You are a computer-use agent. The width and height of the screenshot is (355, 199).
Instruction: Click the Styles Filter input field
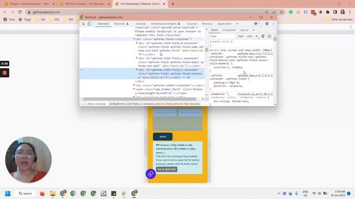[x=222, y=36]
